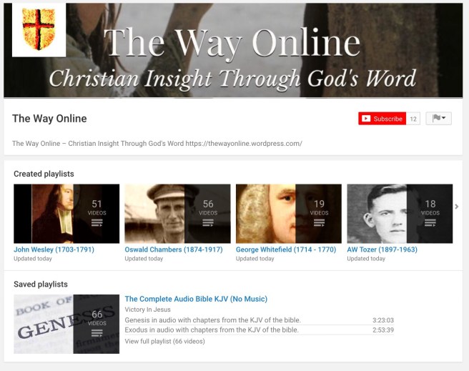Open Oswald Chambers (1874-1917) link
Image resolution: width=469 pixels, height=371 pixels.
174,249
